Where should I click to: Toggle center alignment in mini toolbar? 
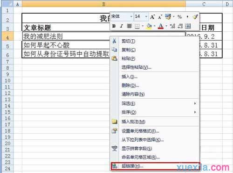point(129,26)
